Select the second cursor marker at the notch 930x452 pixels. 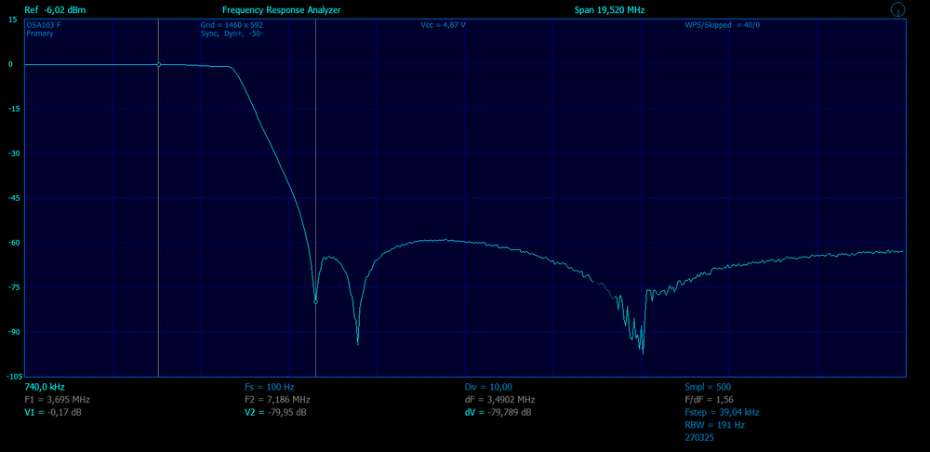(x=315, y=301)
